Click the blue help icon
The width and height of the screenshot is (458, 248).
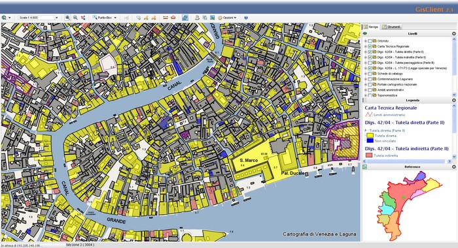pos(246,18)
